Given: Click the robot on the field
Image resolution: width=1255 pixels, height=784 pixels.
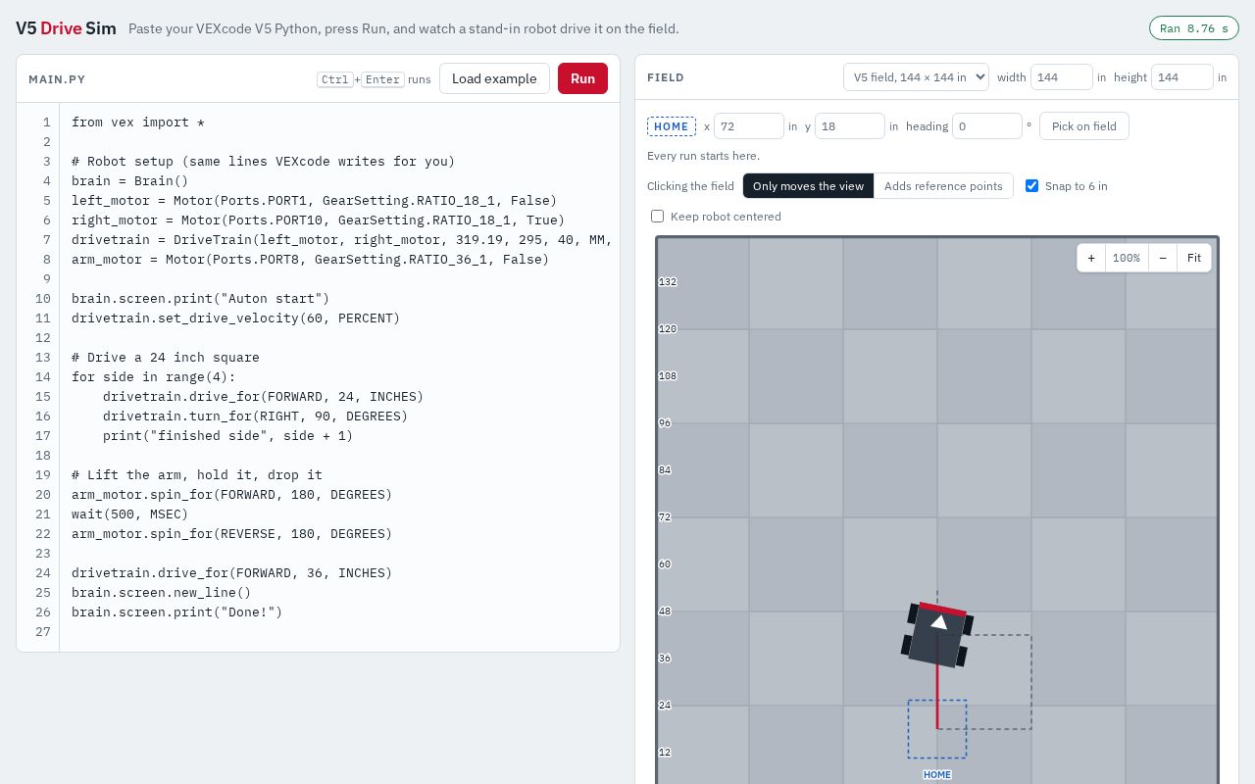Looking at the screenshot, I should (x=937, y=635).
